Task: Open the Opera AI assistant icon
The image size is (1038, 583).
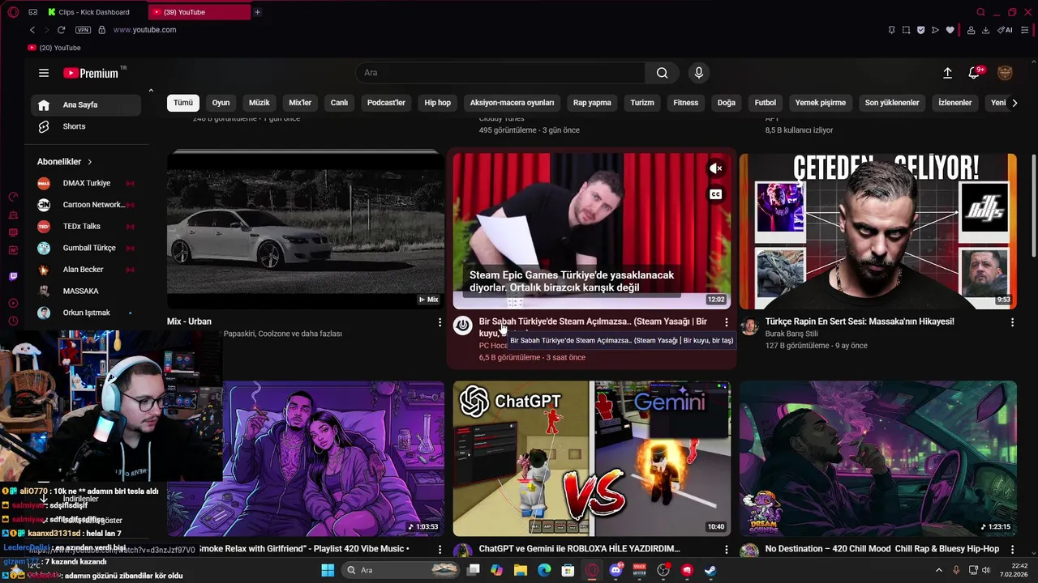Action: pyautogui.click(x=1006, y=30)
